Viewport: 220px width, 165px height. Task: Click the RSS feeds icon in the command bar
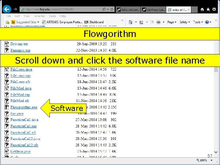[141, 22]
